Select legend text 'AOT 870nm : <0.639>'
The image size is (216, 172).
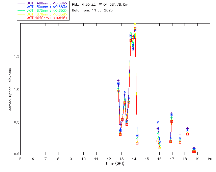47,14
